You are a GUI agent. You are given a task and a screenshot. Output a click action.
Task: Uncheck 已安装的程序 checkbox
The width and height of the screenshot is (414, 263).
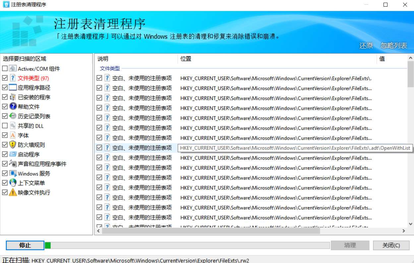click(x=5, y=97)
